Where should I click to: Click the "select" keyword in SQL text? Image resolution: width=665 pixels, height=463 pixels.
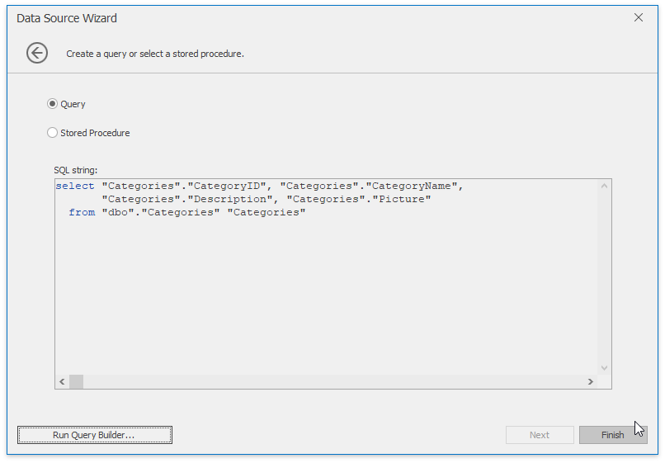tap(75, 186)
